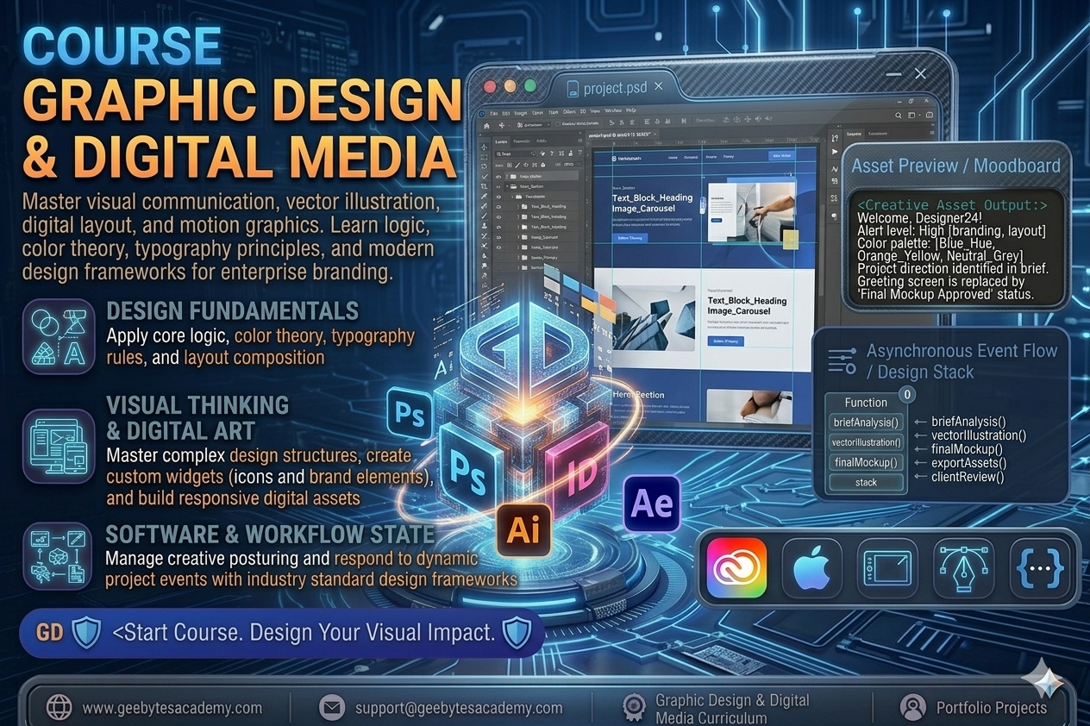Toggle the checkbox in Photoshop options bar
1090x726 pixels.
click(558, 124)
